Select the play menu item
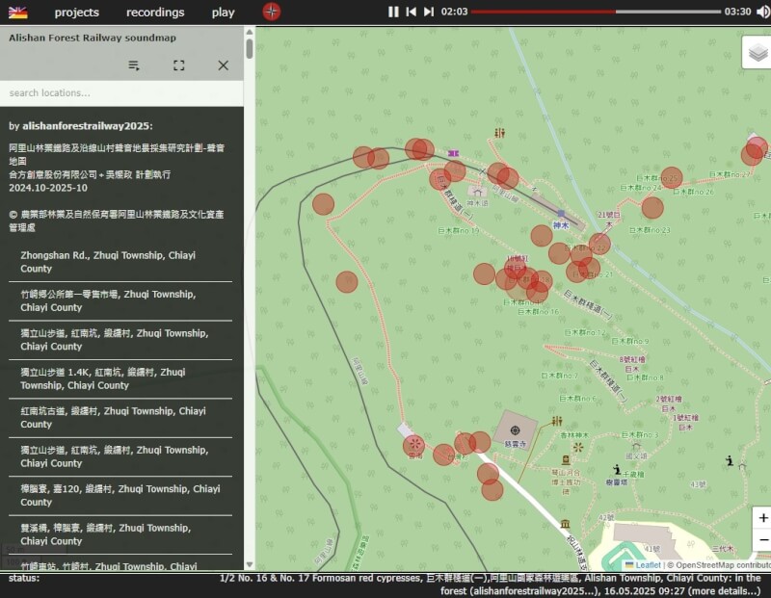The image size is (771, 598). (x=223, y=13)
